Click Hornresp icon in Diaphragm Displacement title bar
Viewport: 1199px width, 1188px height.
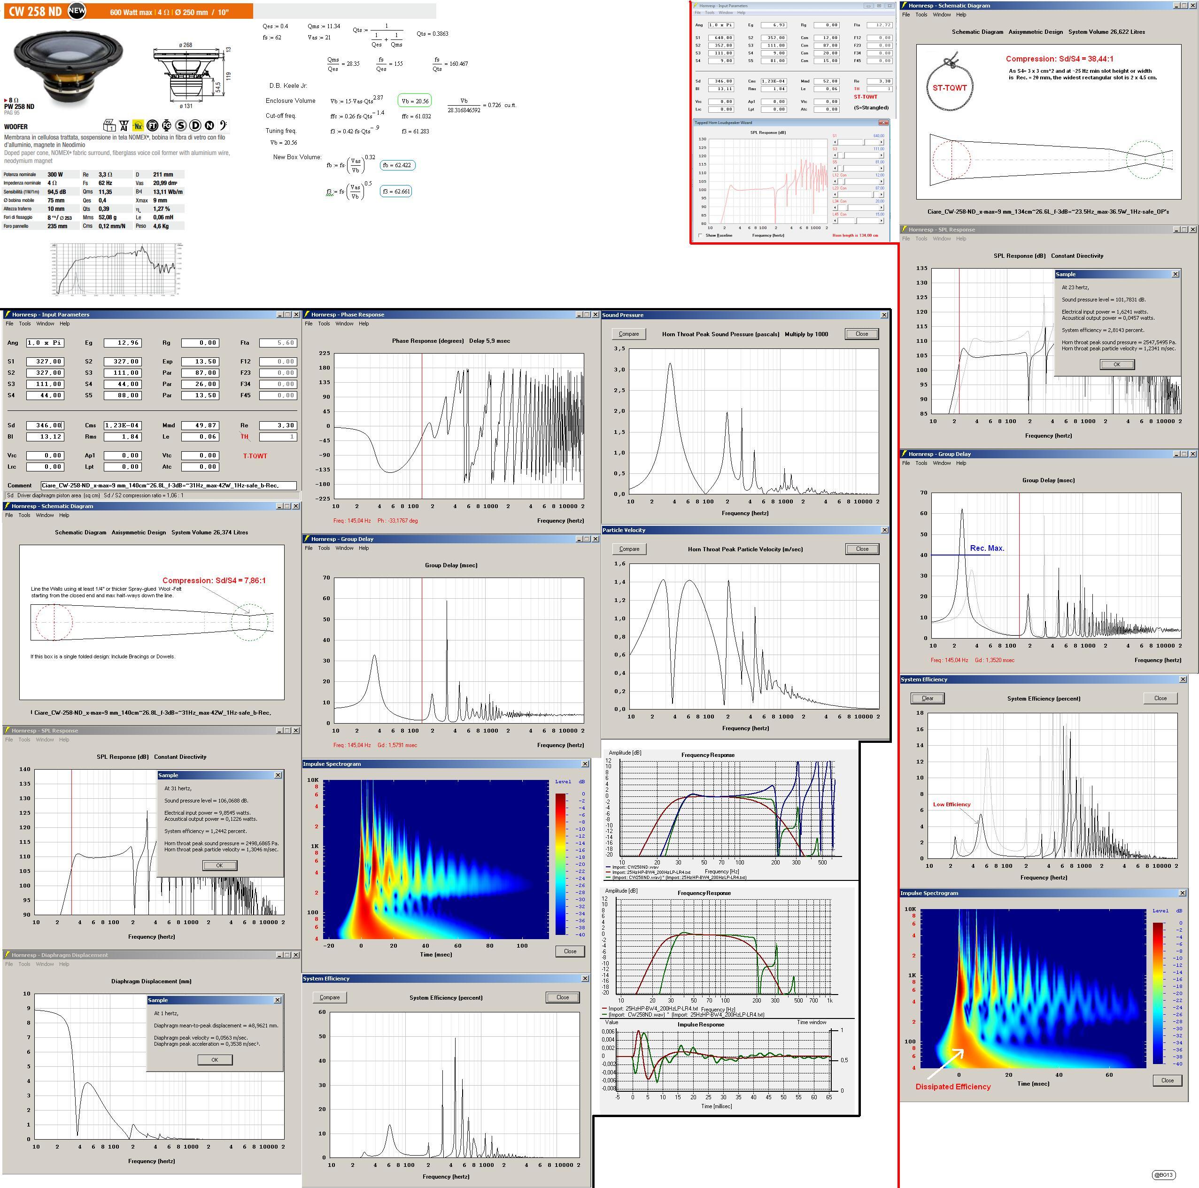coord(7,956)
